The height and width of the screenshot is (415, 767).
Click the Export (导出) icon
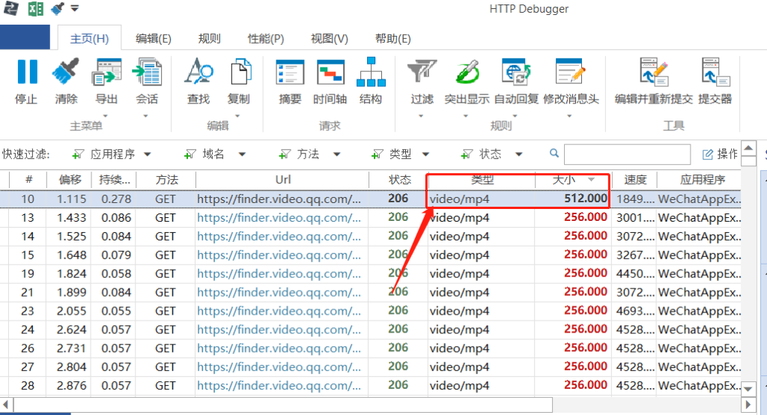coord(106,72)
